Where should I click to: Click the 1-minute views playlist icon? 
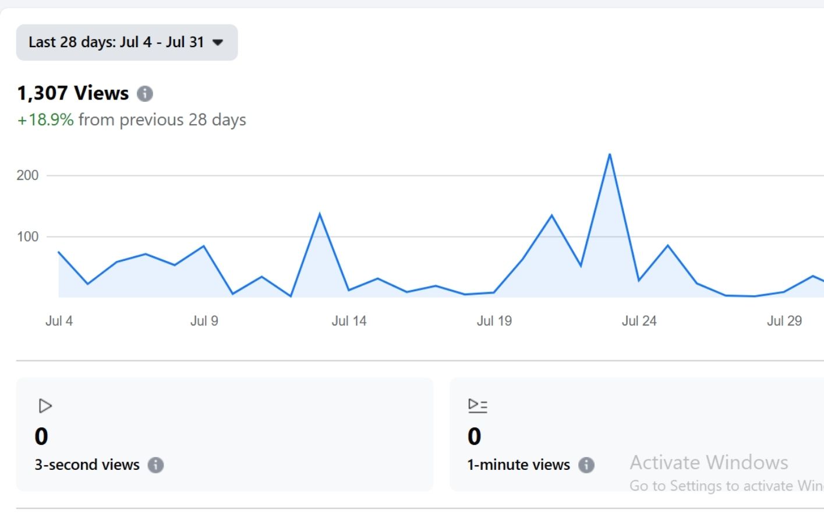pyautogui.click(x=476, y=405)
